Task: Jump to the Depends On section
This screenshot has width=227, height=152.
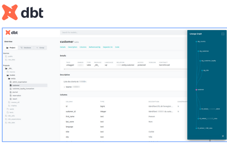Action: tap(108, 47)
